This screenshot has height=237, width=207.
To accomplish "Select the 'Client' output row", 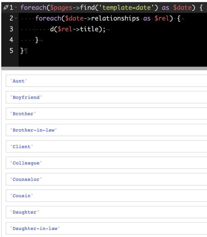I will [21, 147].
